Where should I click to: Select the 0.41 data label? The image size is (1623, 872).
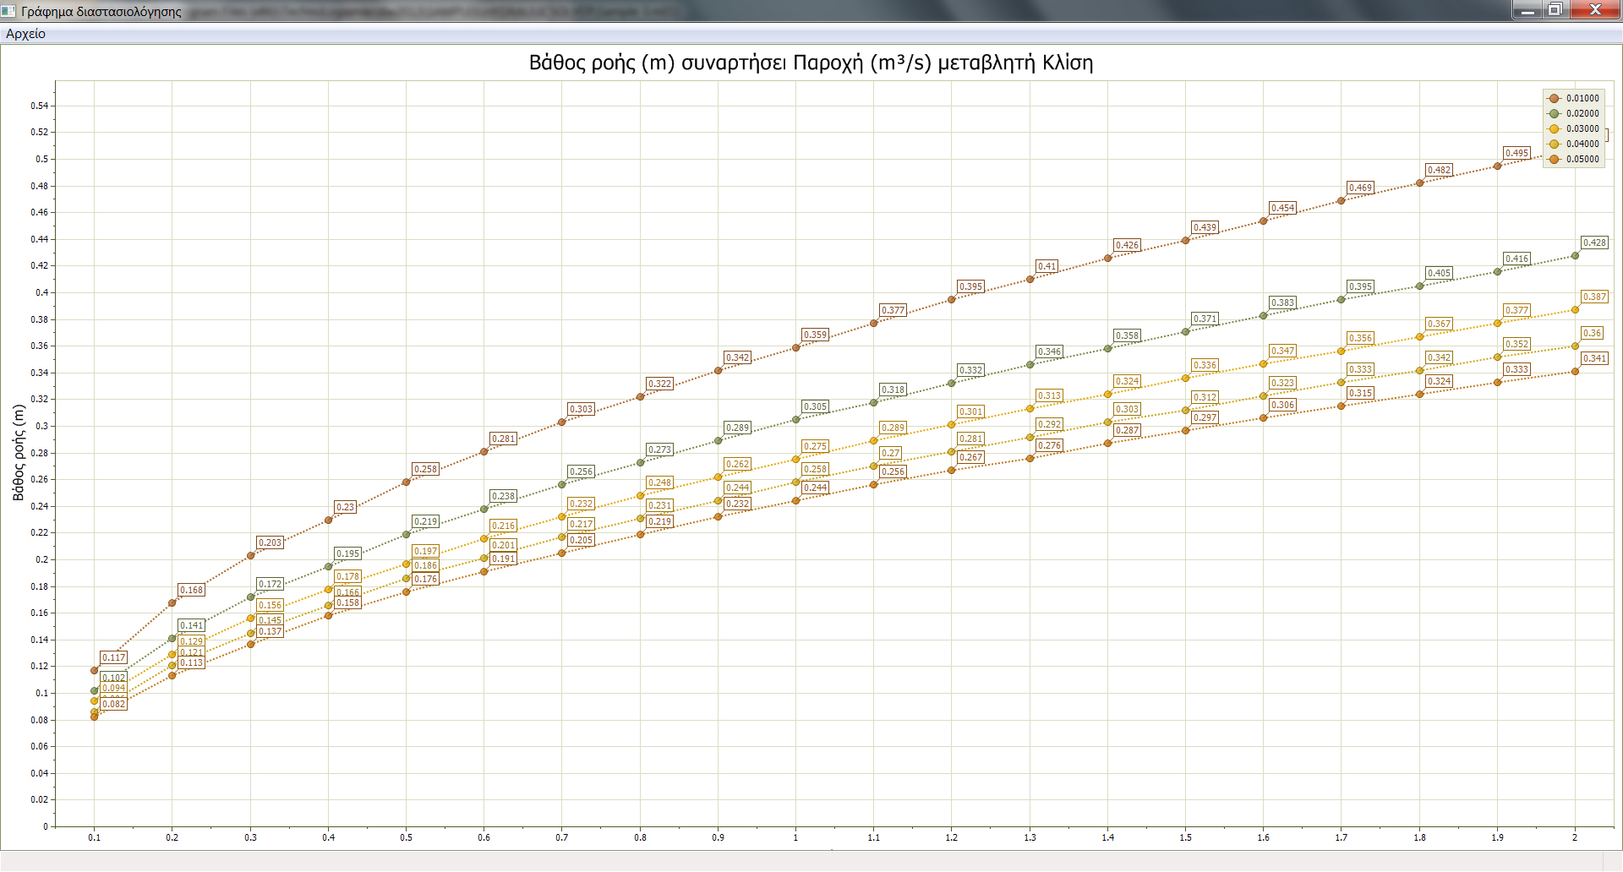pyautogui.click(x=1046, y=266)
